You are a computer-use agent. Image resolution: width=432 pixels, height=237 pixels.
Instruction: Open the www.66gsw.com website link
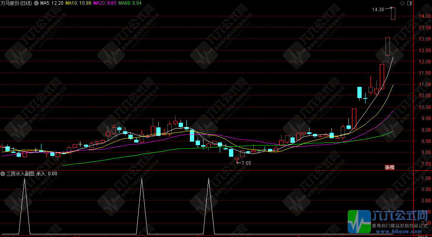click(401, 232)
